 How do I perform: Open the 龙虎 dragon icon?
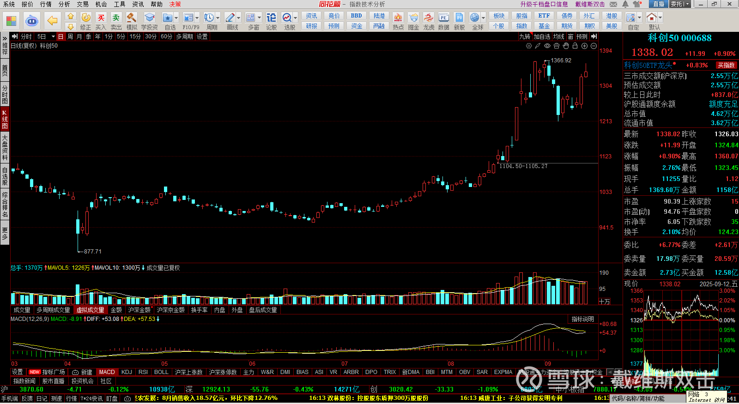coord(429,22)
